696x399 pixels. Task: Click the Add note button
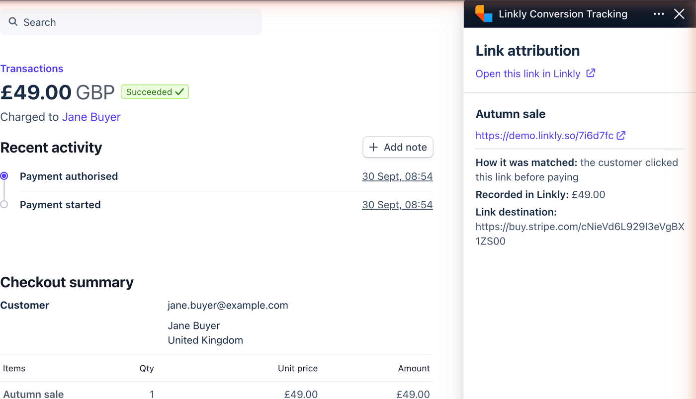tap(398, 147)
